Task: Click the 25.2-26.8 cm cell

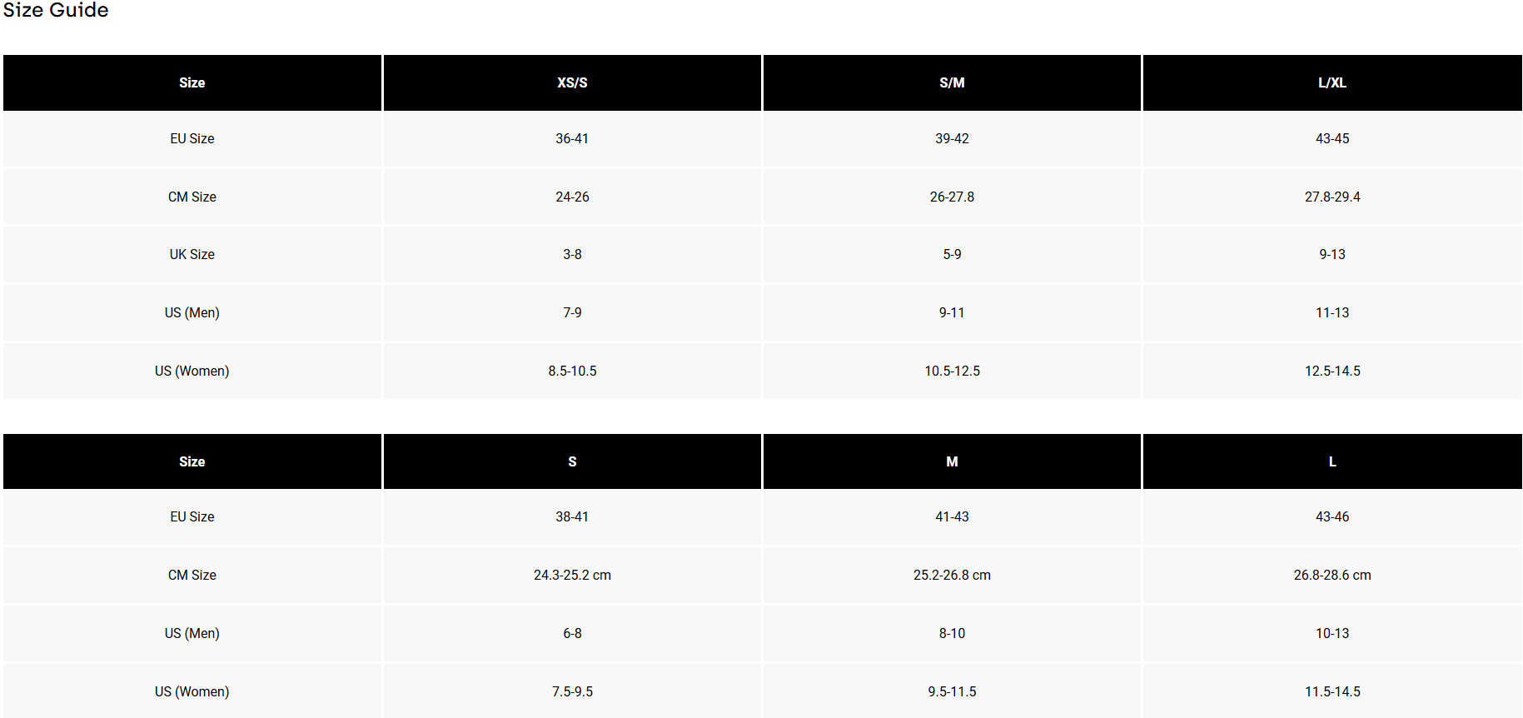Action: (x=952, y=575)
